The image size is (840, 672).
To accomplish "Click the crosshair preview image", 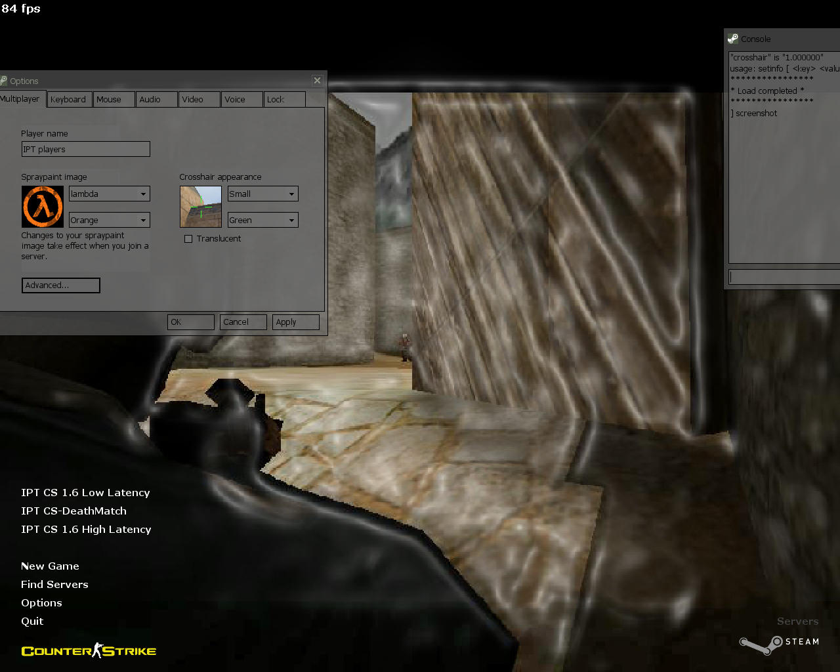I will point(201,207).
